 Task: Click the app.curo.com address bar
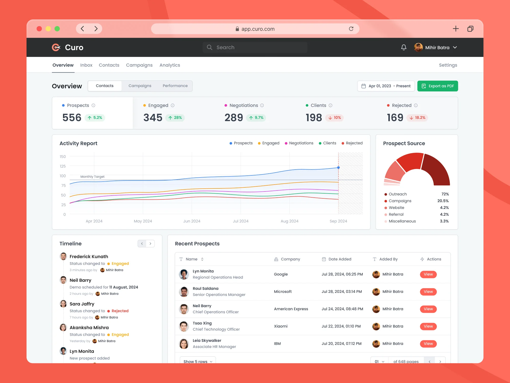pyautogui.click(x=255, y=29)
